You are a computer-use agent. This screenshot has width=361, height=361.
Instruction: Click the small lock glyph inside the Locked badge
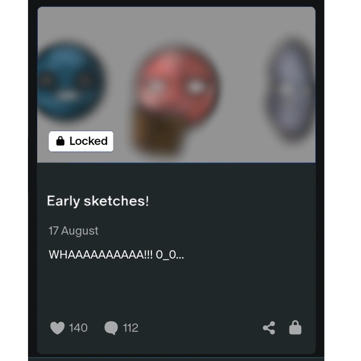point(60,141)
